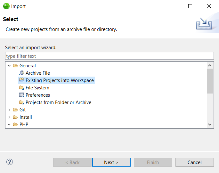The image size is (219, 173).
Task: Expand the Install tree node
Action: 9,117
